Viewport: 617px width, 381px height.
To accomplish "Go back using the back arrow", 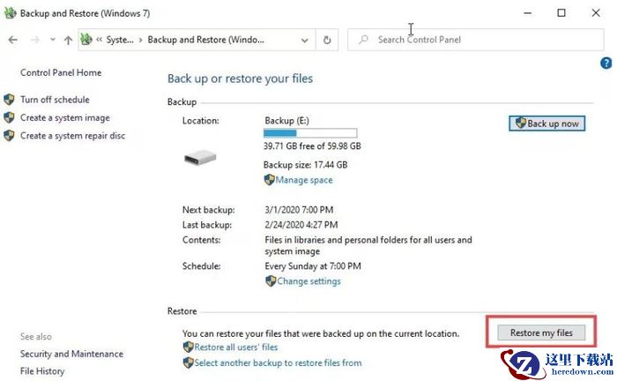I will tap(13, 40).
